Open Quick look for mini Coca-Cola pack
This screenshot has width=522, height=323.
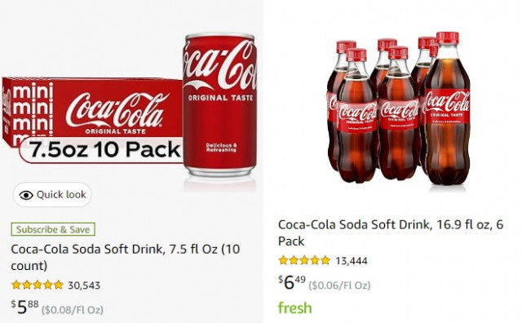[52, 195]
